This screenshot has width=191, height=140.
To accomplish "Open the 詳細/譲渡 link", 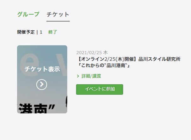I will (x=91, y=76).
